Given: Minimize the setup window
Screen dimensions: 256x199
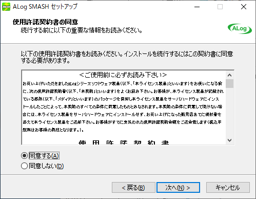Looking at the screenshot, I should pos(197,7).
